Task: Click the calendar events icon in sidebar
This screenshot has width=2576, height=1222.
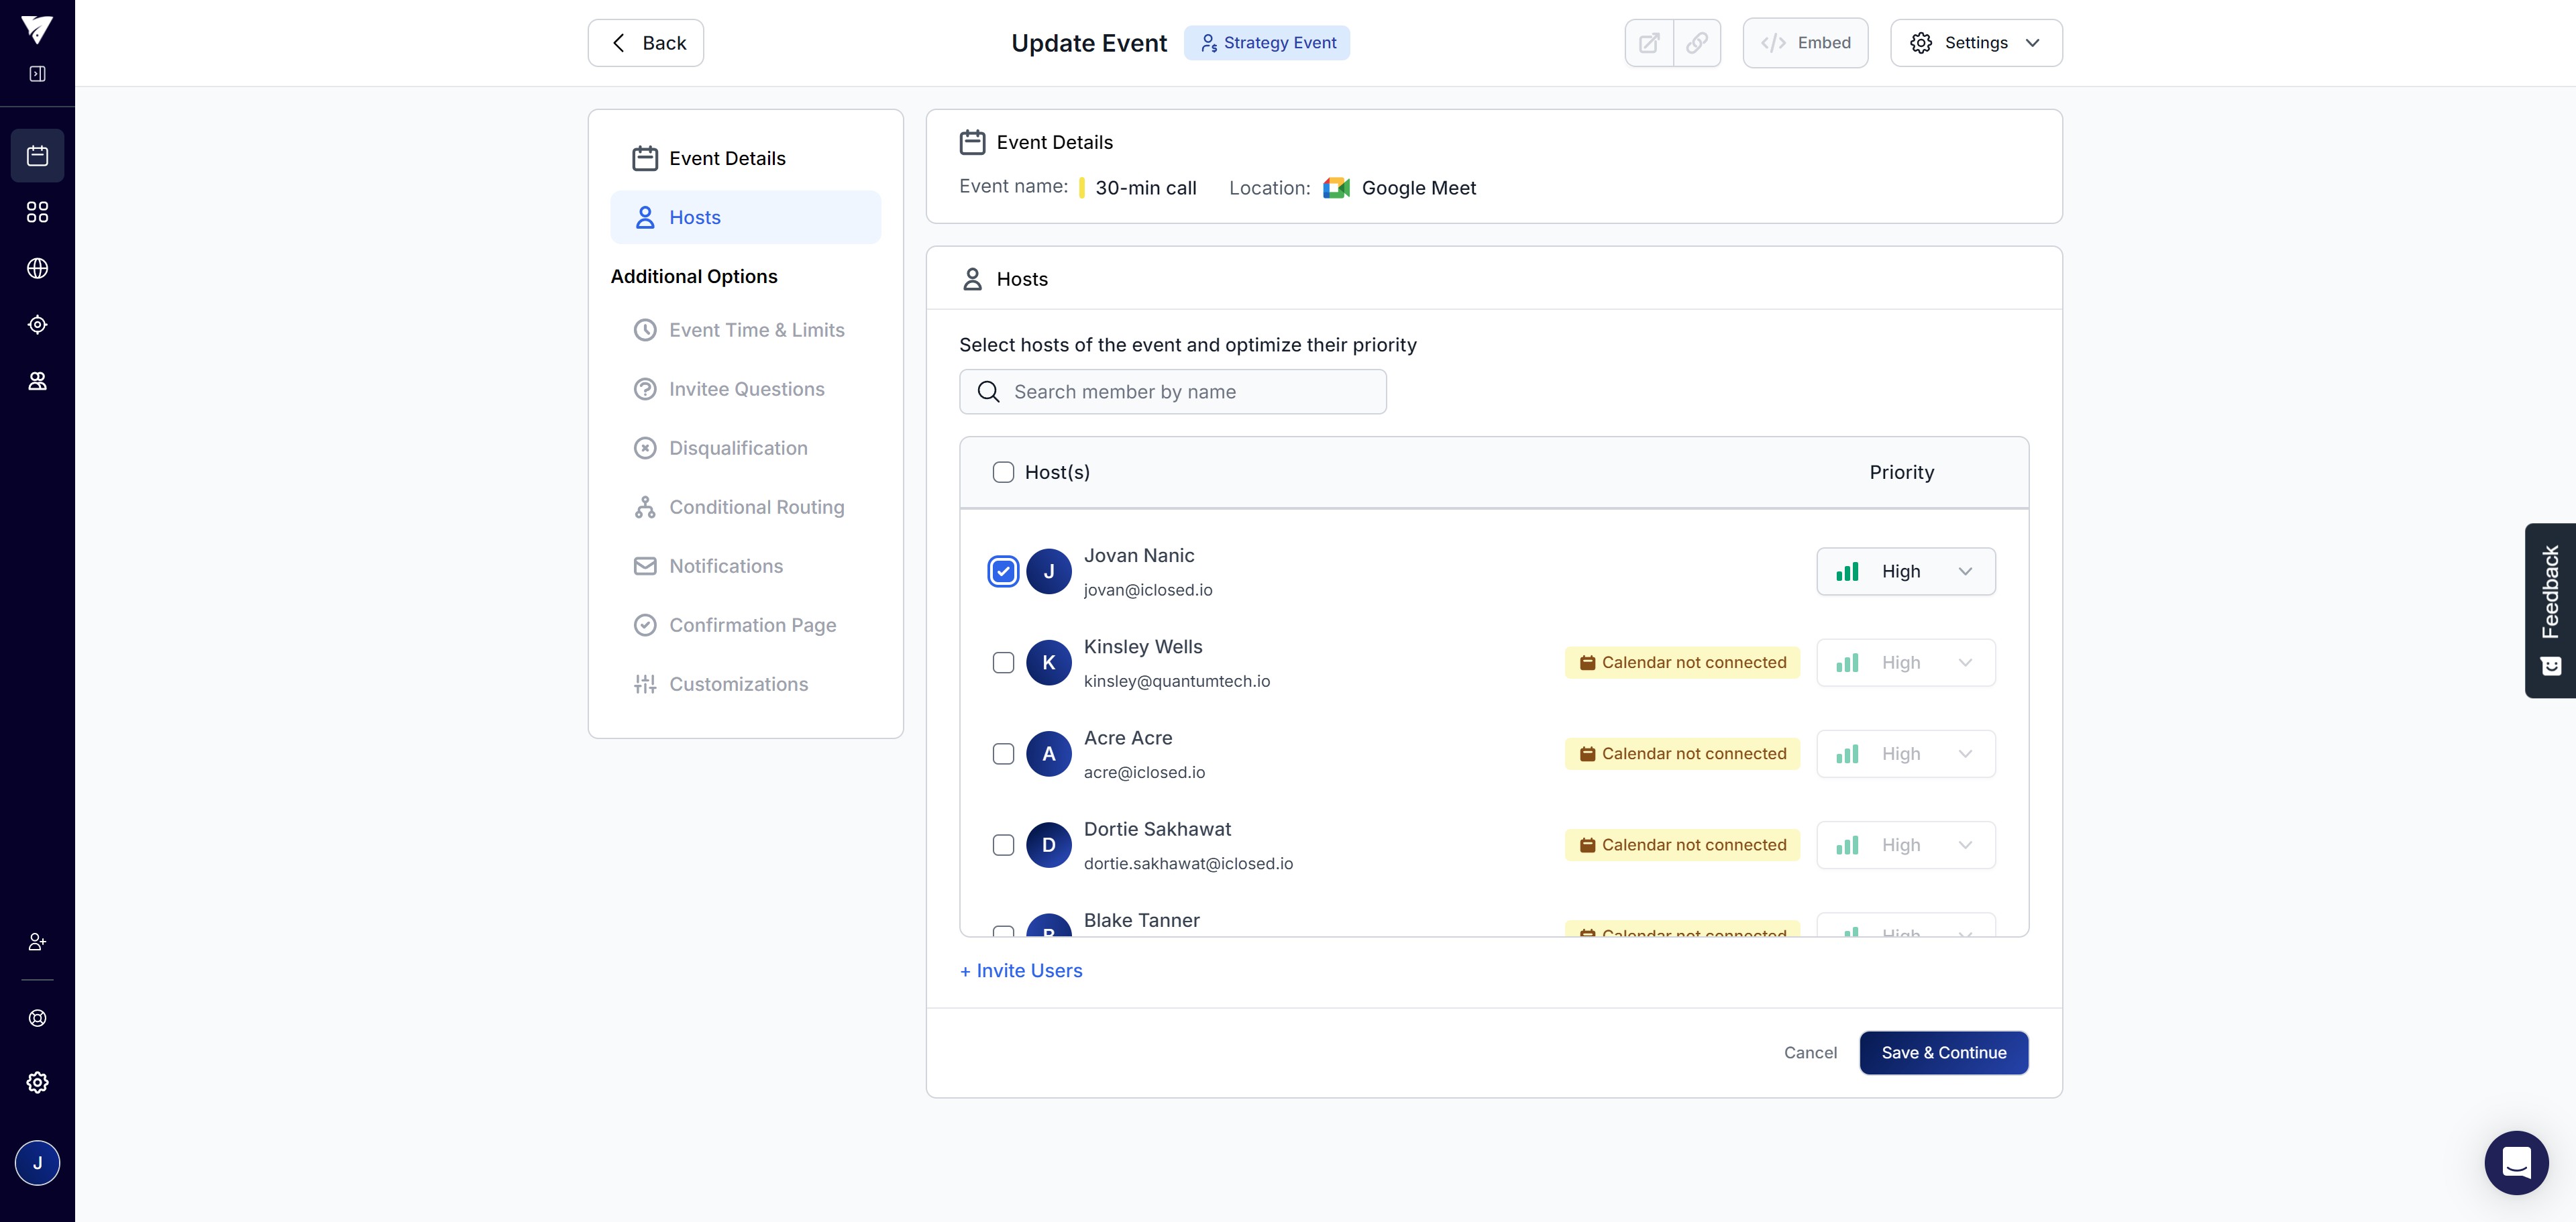Action: [x=37, y=156]
